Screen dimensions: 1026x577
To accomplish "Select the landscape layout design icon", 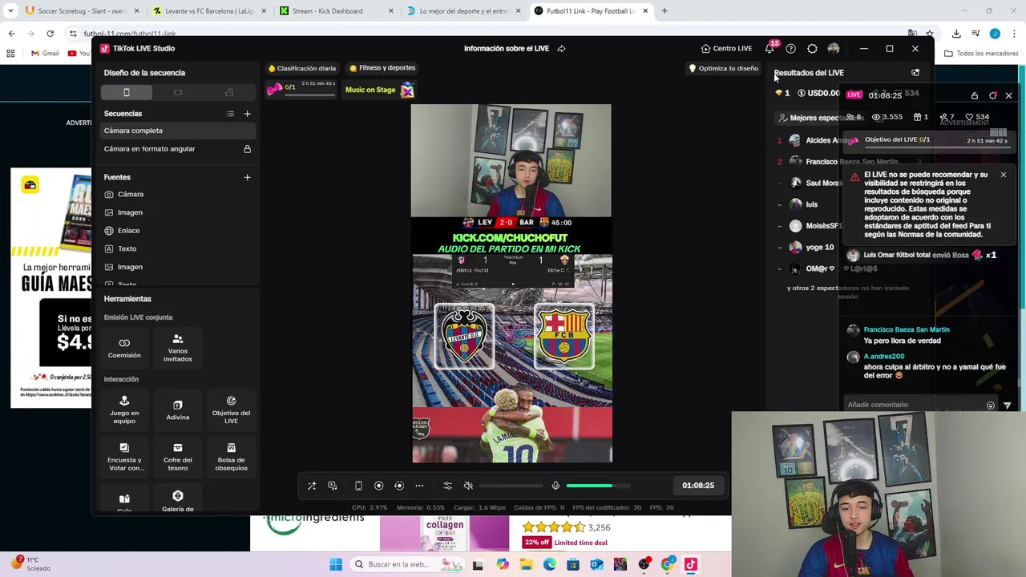I will pyautogui.click(x=178, y=93).
